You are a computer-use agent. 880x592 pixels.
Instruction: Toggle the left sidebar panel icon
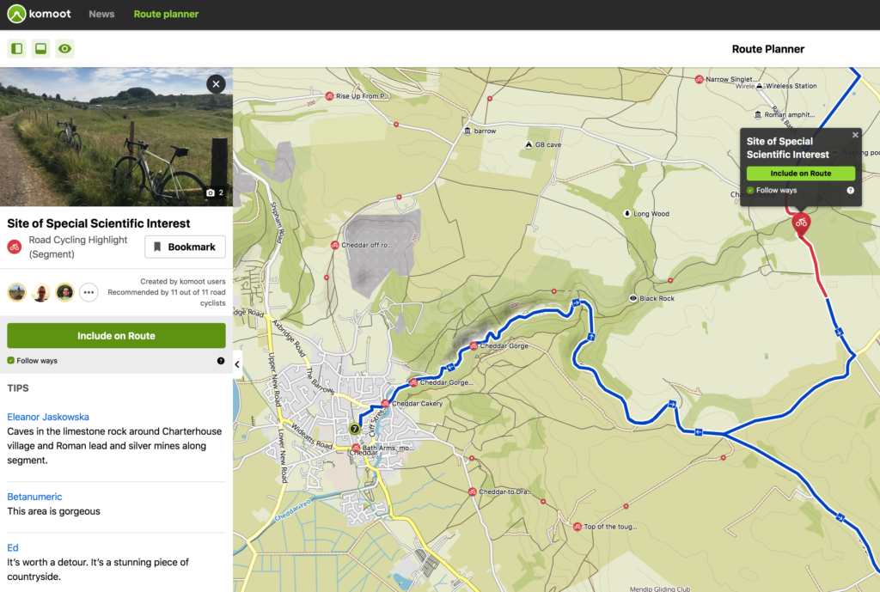[x=17, y=49]
